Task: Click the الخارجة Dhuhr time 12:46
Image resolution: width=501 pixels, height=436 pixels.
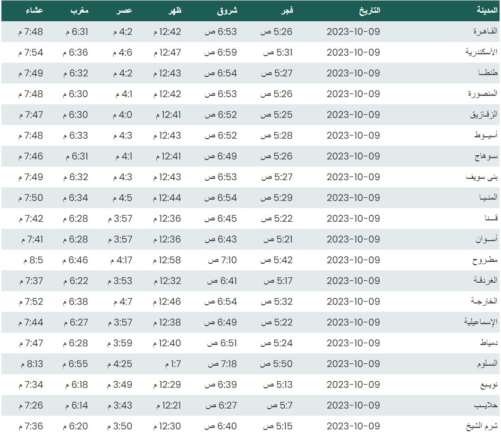Action: click(167, 302)
